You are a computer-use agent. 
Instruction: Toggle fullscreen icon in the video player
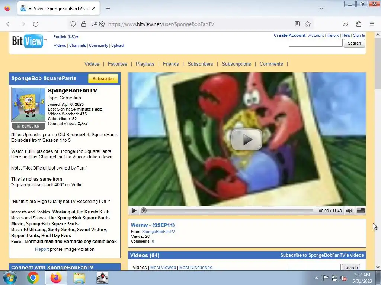point(361,211)
